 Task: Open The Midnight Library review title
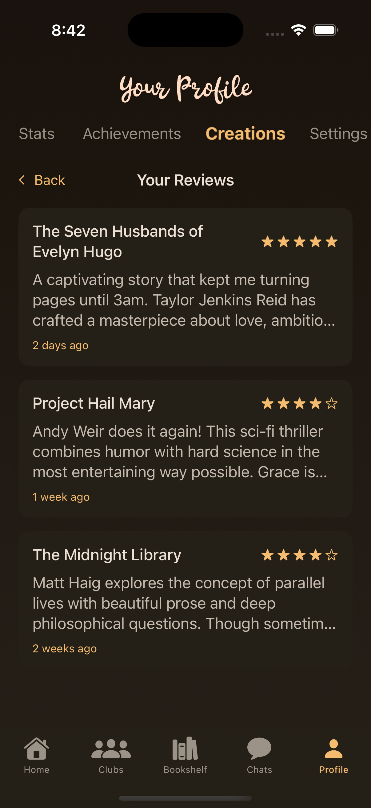(107, 555)
